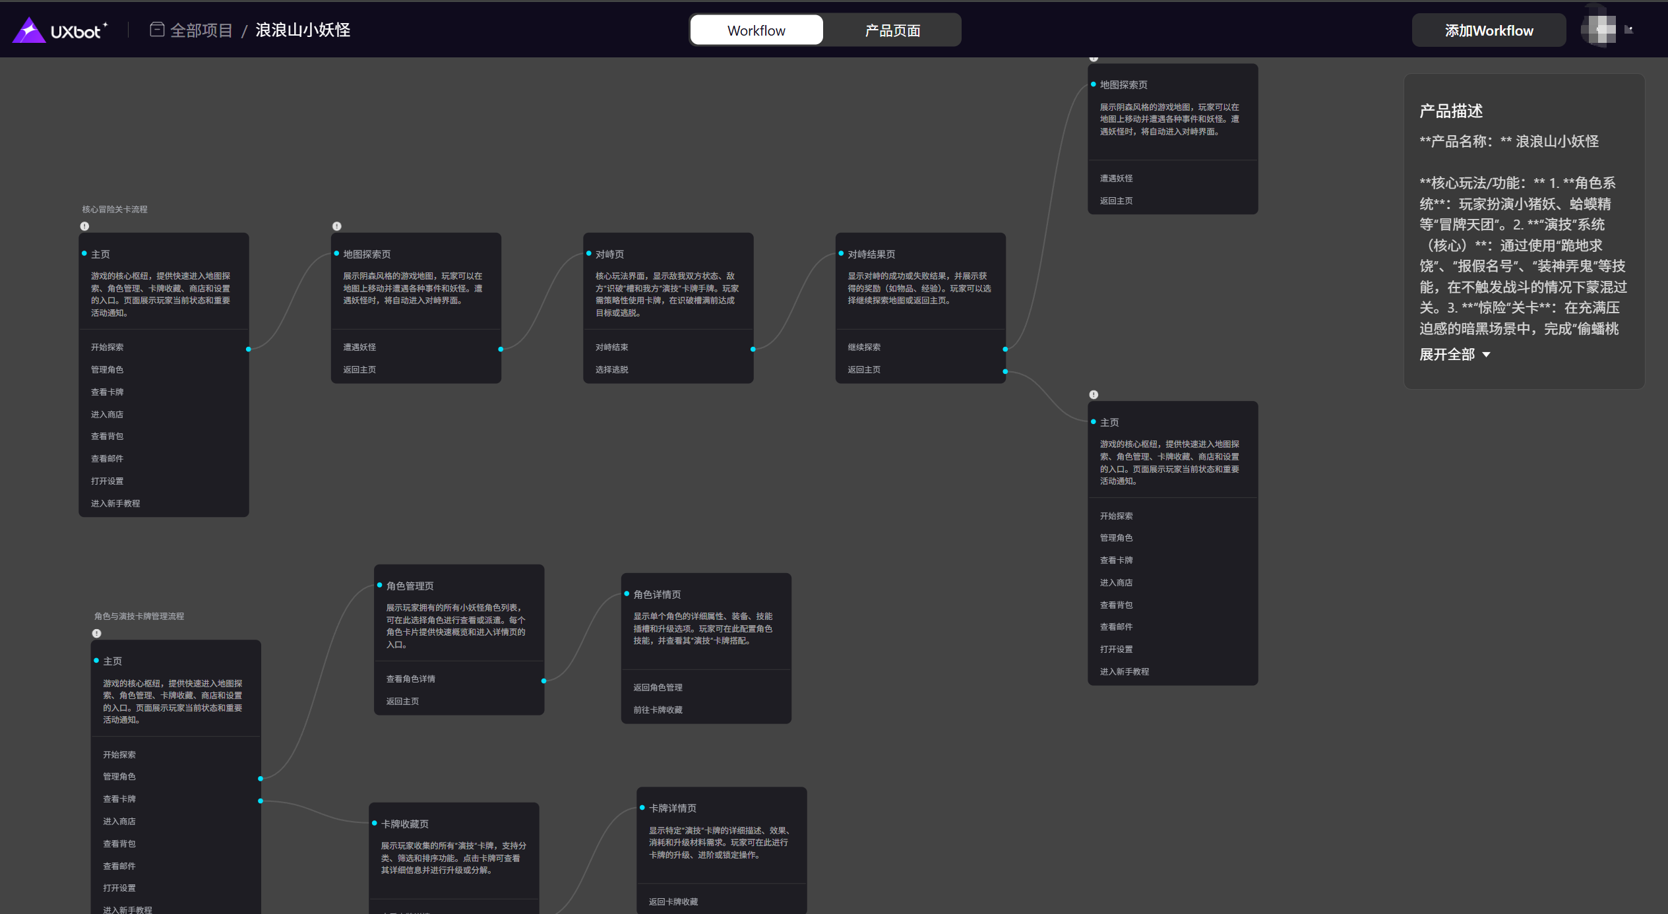Click cyan output dot next to 查看角色详情
This screenshot has height=914, width=1668.
tap(543, 681)
